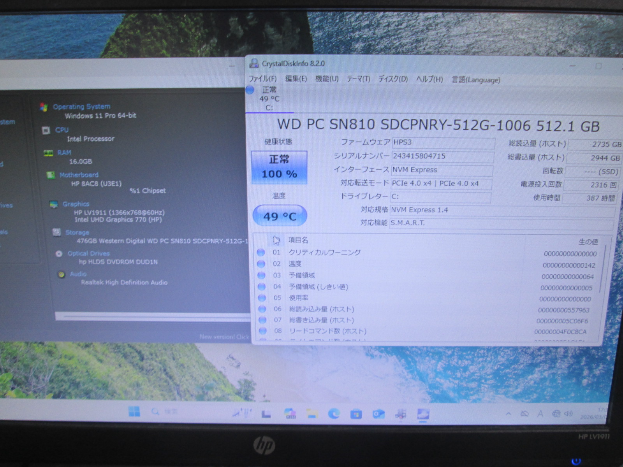Click the CPU link in Speccy summary
The height and width of the screenshot is (467, 623).
(62, 130)
